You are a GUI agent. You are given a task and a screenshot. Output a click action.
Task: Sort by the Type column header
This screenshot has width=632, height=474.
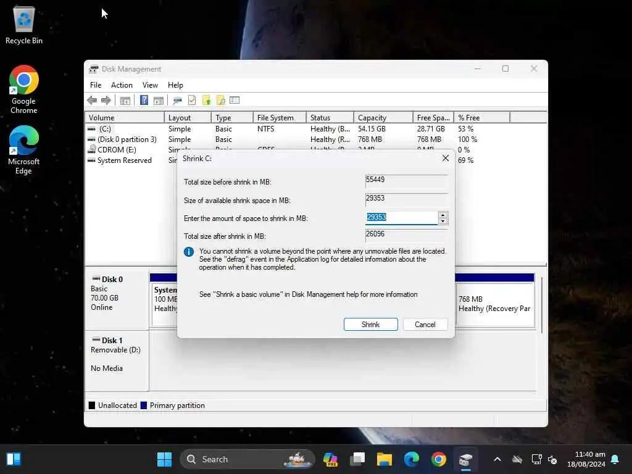[x=232, y=118]
